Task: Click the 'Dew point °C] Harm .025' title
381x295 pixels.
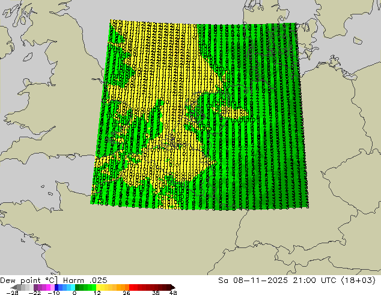Action: point(53,281)
